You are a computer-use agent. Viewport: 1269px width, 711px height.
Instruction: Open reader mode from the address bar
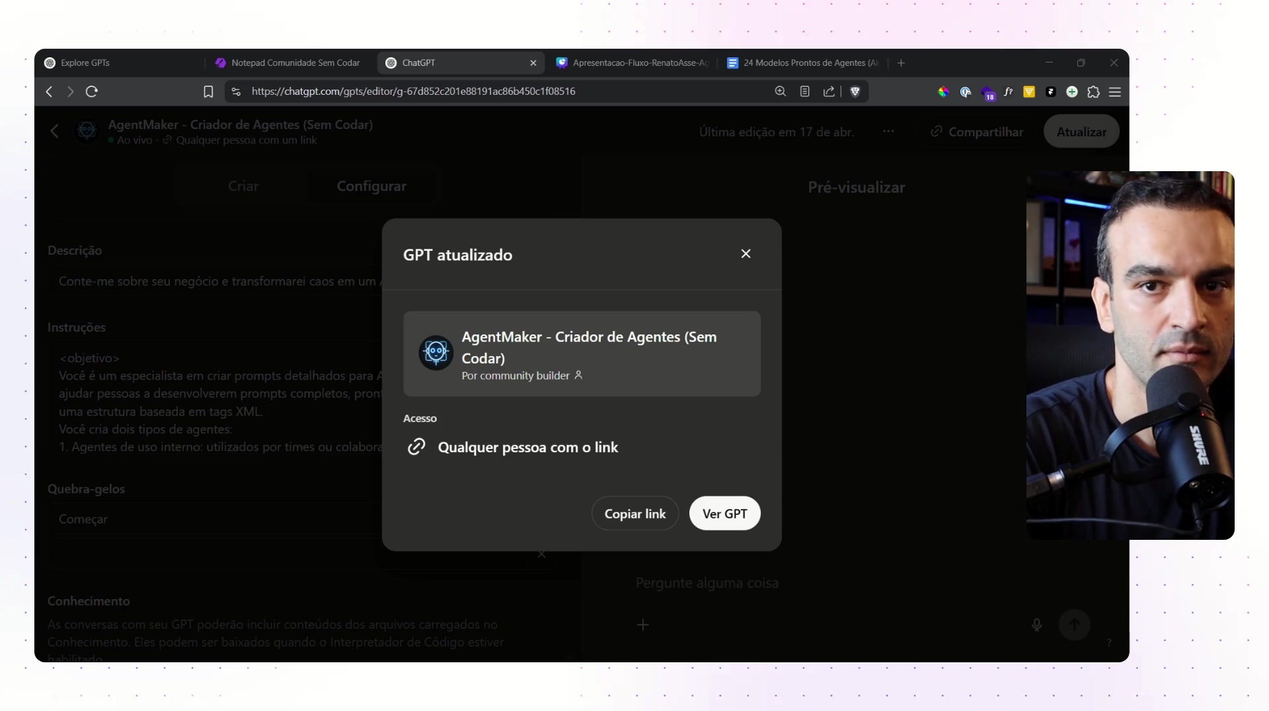coord(804,92)
